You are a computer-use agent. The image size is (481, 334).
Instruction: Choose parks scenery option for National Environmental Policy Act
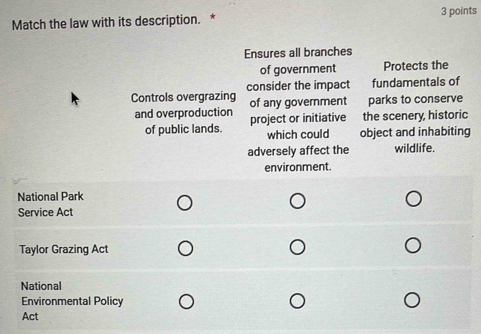[x=412, y=300]
